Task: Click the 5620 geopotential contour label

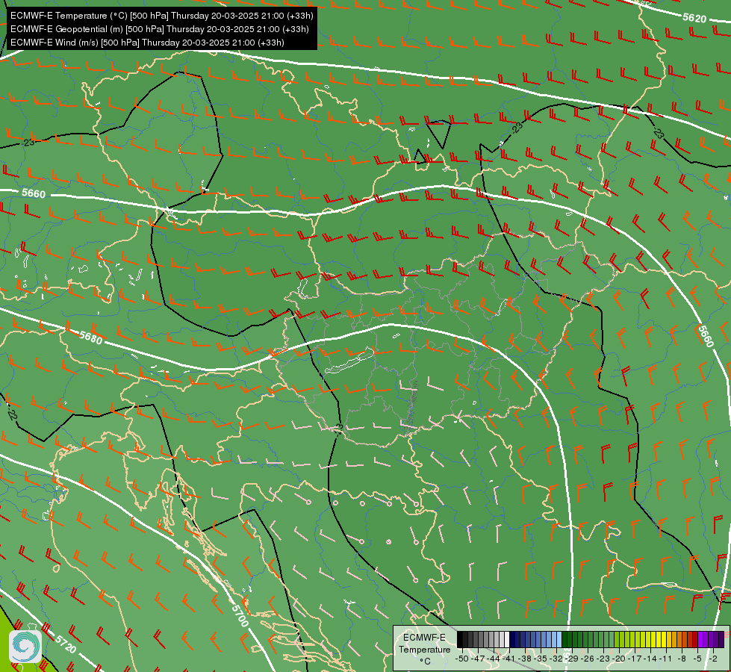Action: (x=694, y=18)
